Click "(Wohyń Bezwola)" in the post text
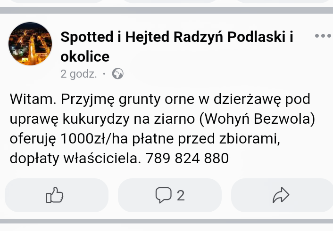This screenshot has height=231, width=333. 257,119
